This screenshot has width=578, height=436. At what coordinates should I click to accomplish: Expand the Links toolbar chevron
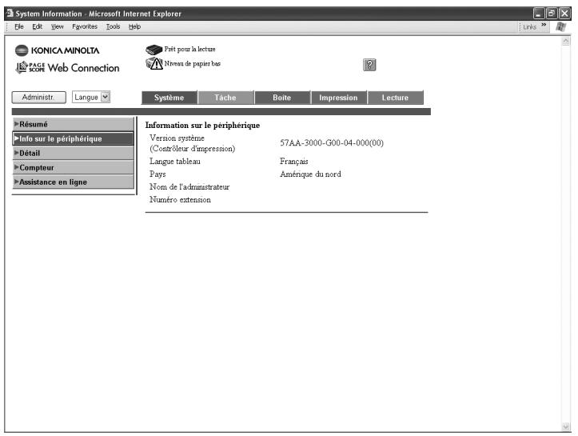[x=544, y=25]
